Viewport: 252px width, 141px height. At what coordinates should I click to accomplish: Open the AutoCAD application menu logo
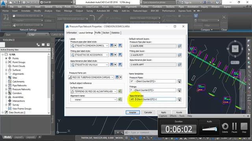(x=4, y=4)
